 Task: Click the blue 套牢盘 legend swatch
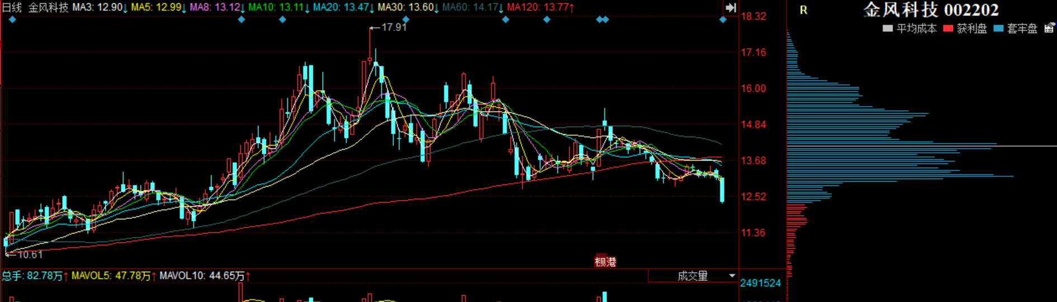click(x=999, y=29)
